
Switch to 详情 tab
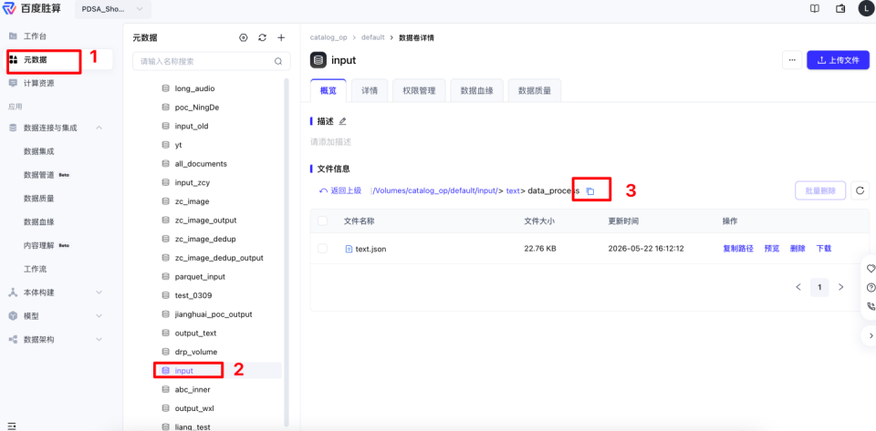point(370,90)
